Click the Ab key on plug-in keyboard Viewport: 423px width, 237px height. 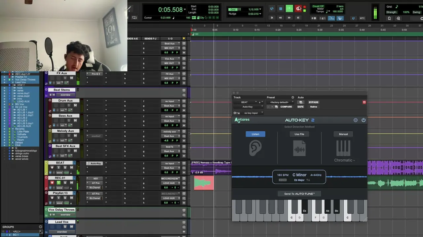tap(327, 207)
